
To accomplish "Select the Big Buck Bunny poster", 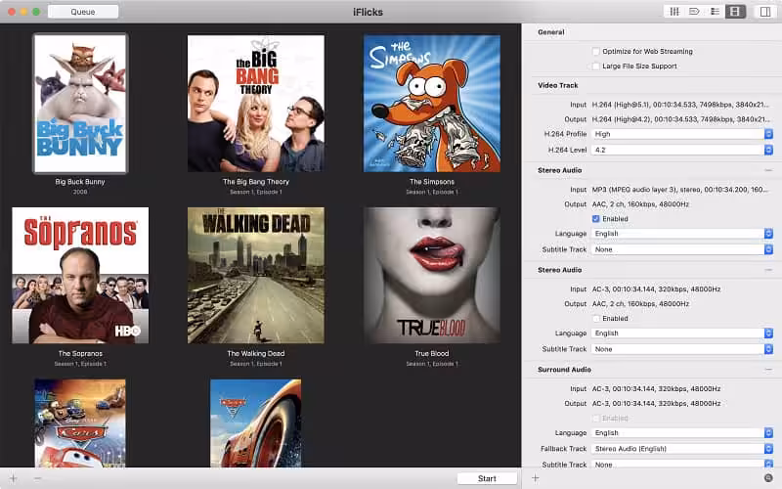I will [x=80, y=104].
